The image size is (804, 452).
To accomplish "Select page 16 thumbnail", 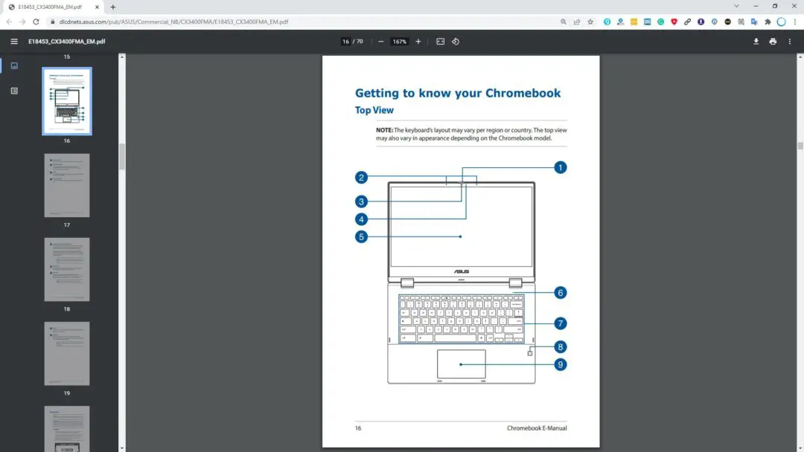I will [x=67, y=101].
